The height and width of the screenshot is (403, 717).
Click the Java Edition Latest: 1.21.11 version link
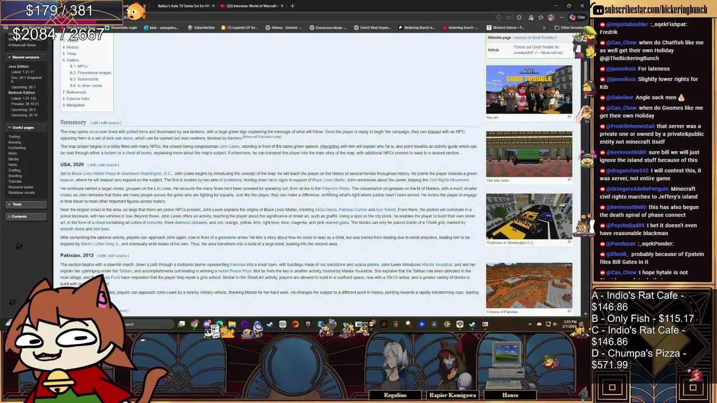[x=22, y=72]
